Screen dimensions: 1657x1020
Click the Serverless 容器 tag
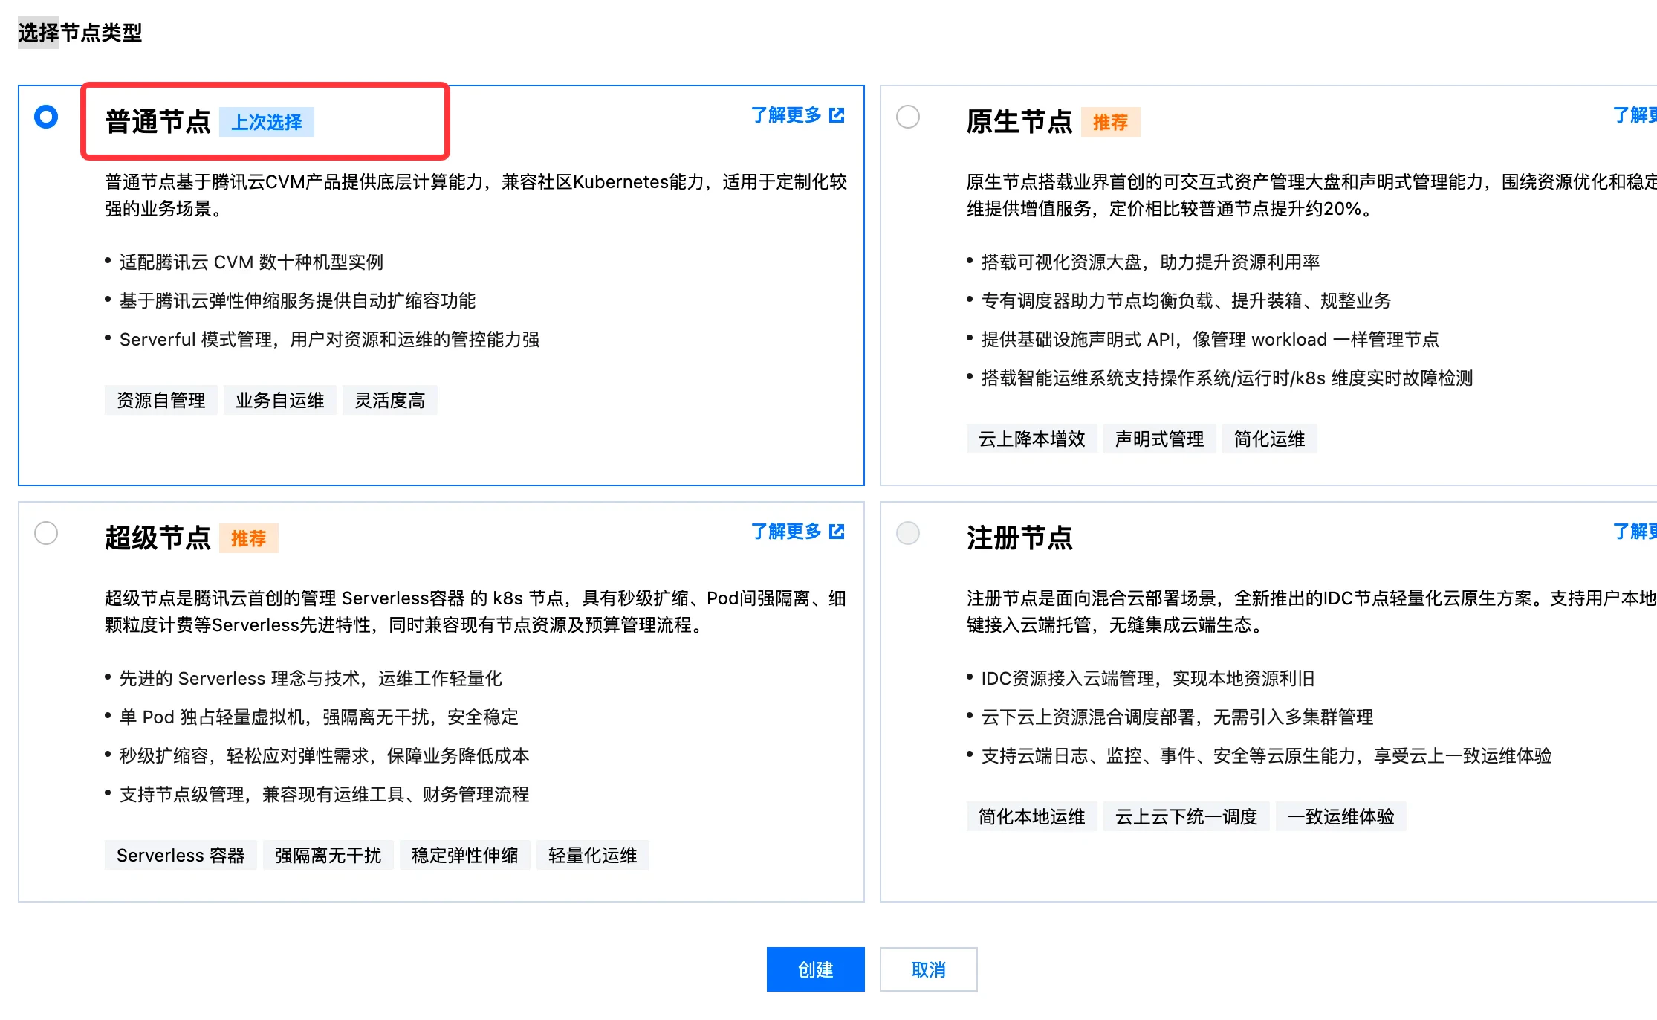click(181, 856)
